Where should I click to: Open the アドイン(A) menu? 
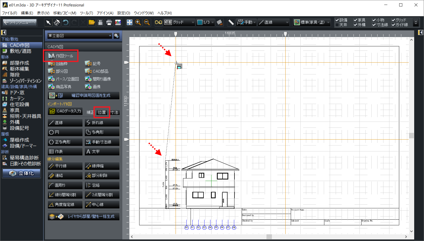tap(105, 13)
